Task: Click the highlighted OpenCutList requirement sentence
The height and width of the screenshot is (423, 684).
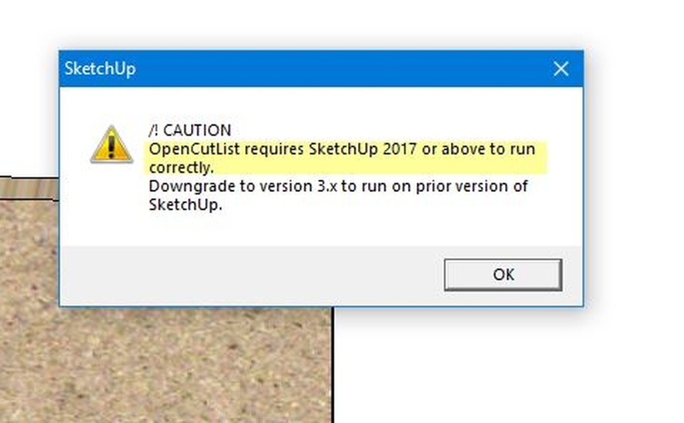Action: [x=343, y=158]
